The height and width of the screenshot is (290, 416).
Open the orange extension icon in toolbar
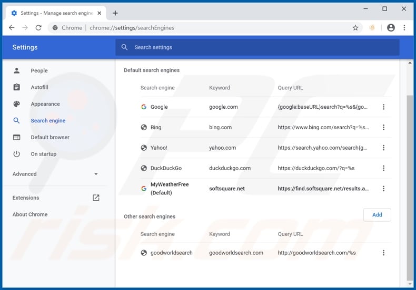click(372, 27)
